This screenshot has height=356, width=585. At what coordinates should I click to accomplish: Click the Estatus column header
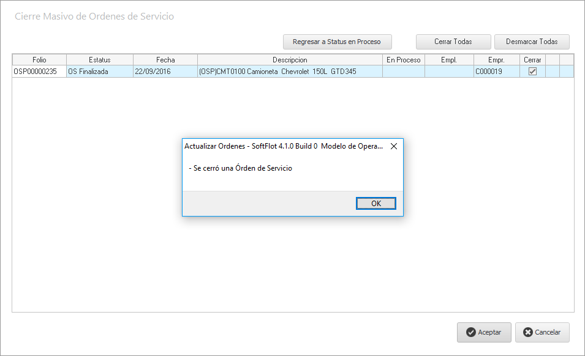(x=99, y=60)
